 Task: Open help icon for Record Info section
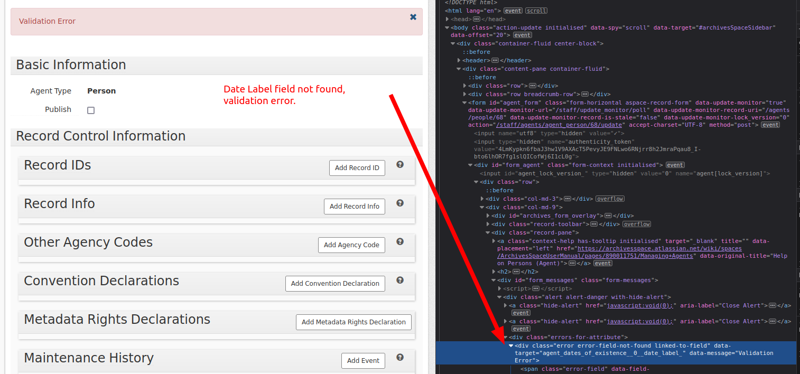(x=400, y=203)
